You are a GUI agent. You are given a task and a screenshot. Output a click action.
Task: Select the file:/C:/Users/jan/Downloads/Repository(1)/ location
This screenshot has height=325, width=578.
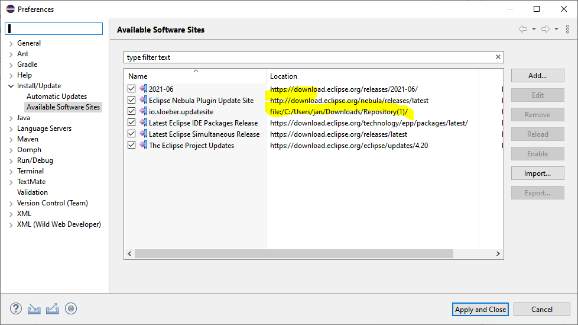(x=339, y=111)
